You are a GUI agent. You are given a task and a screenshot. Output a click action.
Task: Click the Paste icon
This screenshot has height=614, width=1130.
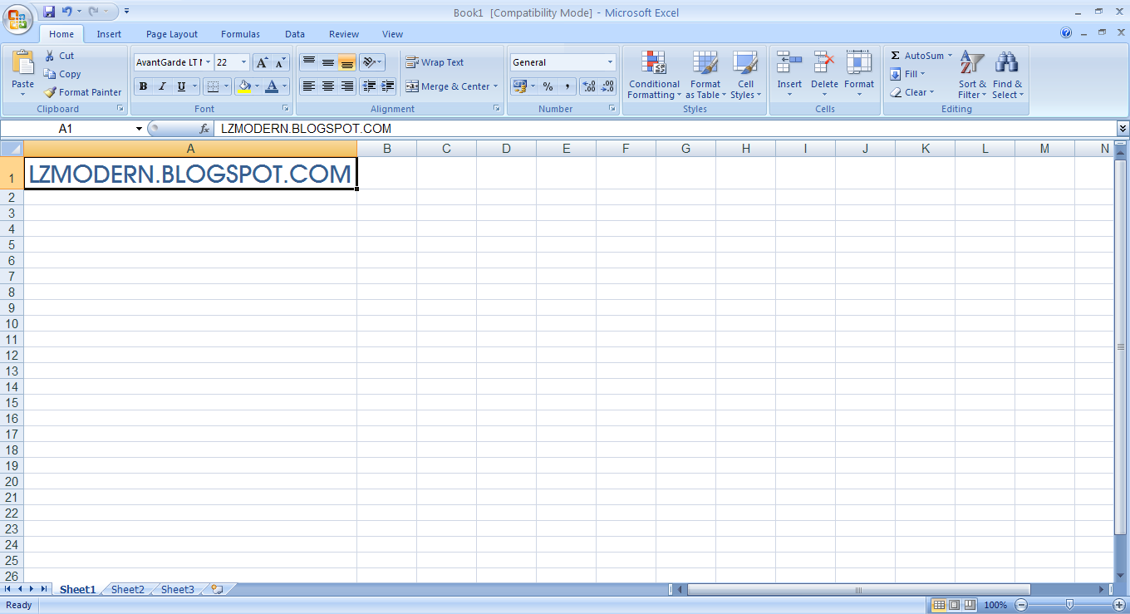[x=23, y=62]
